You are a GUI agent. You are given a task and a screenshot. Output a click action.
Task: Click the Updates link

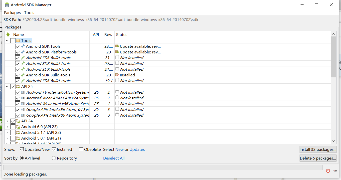(x=137, y=149)
